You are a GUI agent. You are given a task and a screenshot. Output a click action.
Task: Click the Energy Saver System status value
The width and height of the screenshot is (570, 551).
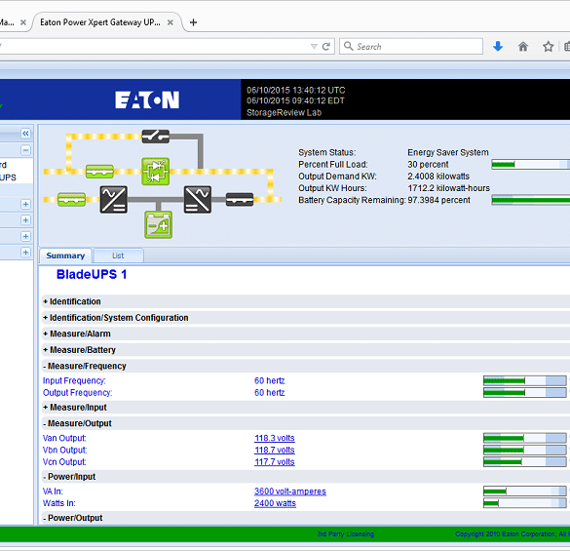[448, 152]
